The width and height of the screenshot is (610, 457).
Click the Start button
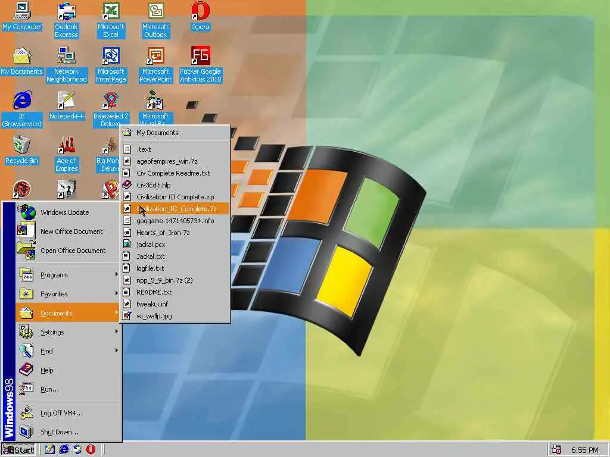coord(18,450)
